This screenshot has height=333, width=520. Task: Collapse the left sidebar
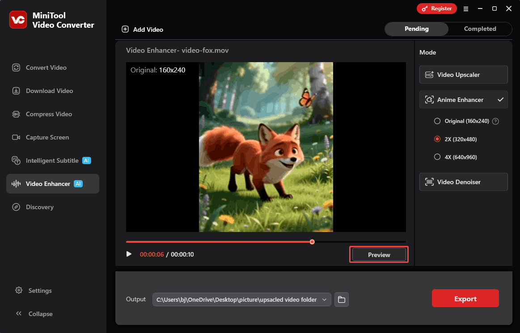[x=34, y=314]
